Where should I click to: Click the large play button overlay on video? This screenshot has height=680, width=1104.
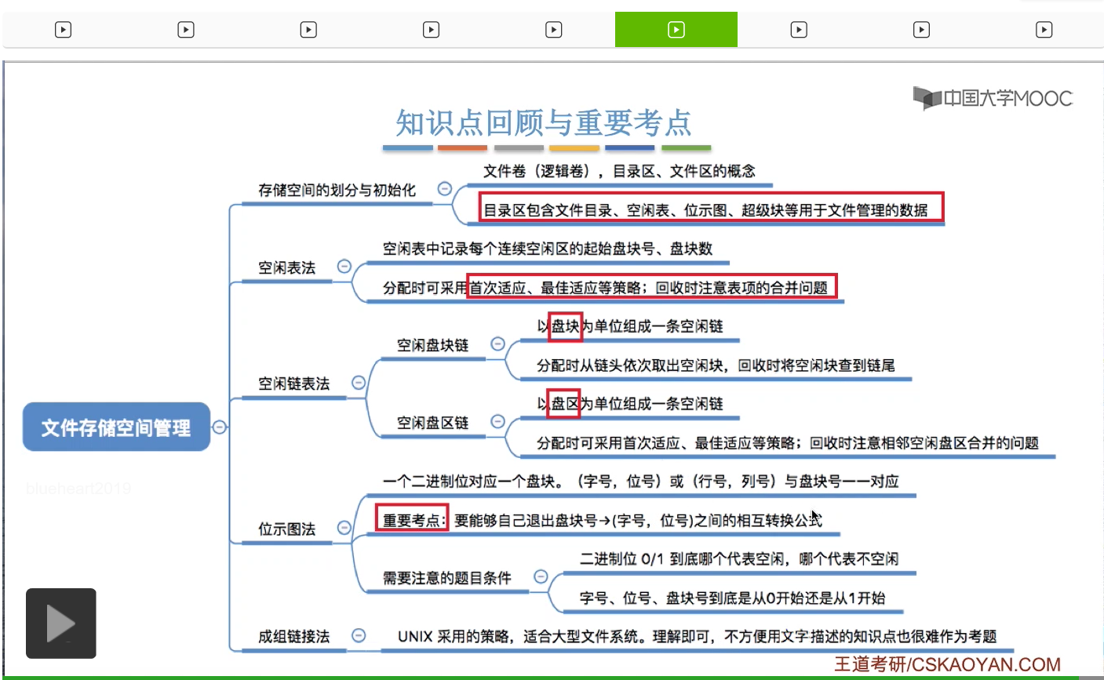[x=60, y=624]
